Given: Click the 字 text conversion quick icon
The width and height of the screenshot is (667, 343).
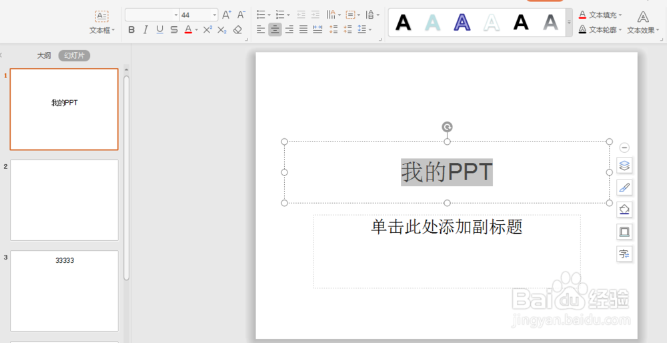Looking at the screenshot, I should pyautogui.click(x=624, y=254).
